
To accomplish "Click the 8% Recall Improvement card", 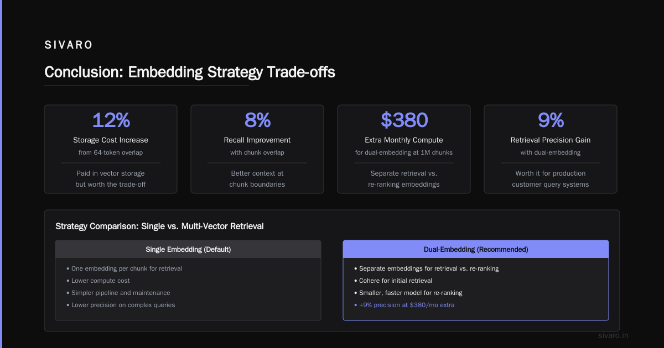I will click(x=257, y=149).
